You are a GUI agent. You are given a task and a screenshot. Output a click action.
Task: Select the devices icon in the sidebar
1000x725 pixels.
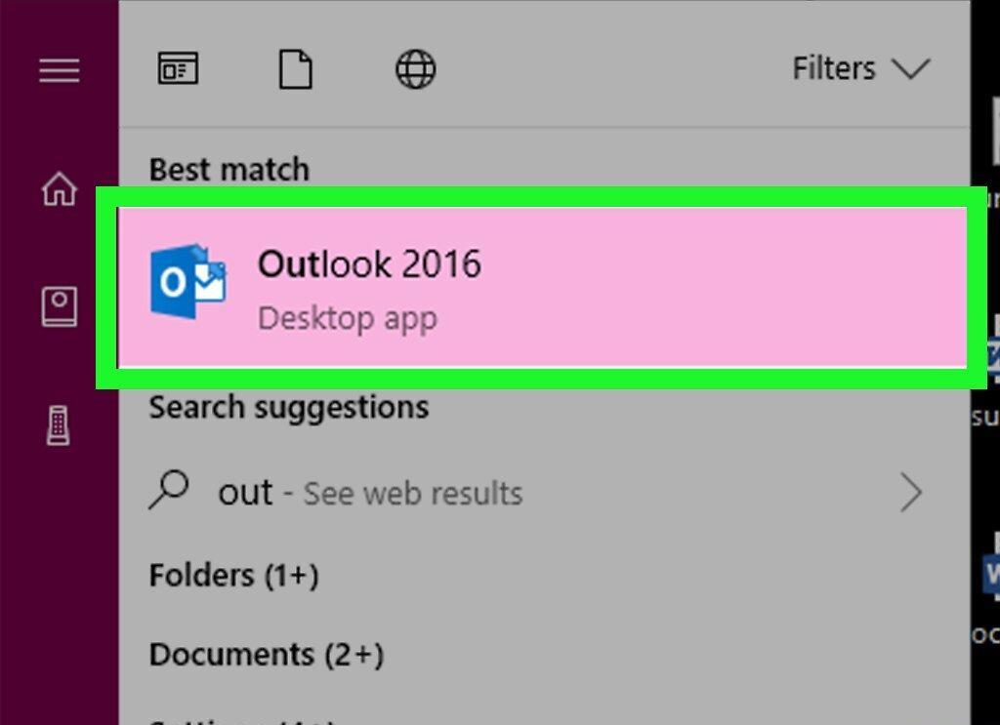tap(58, 424)
